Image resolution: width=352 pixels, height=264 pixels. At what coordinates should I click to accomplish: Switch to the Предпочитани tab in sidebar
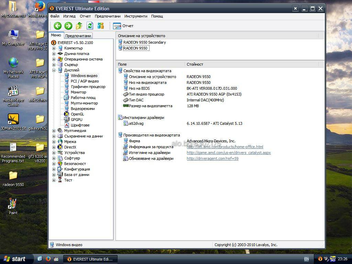click(78, 36)
